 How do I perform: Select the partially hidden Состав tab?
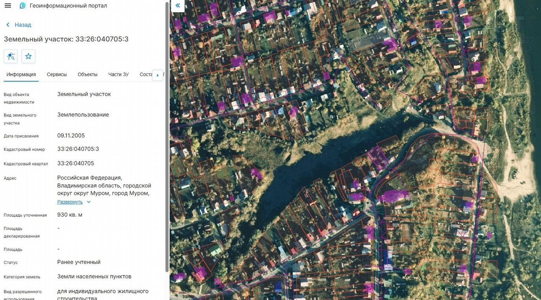pyautogui.click(x=145, y=74)
